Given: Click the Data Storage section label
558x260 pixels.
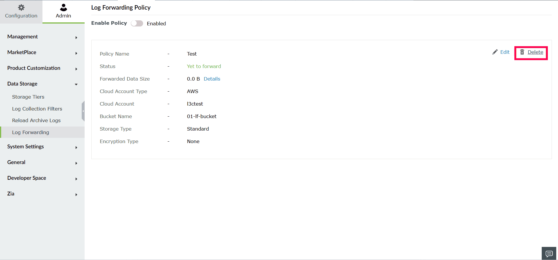Looking at the screenshot, I should click(x=22, y=84).
